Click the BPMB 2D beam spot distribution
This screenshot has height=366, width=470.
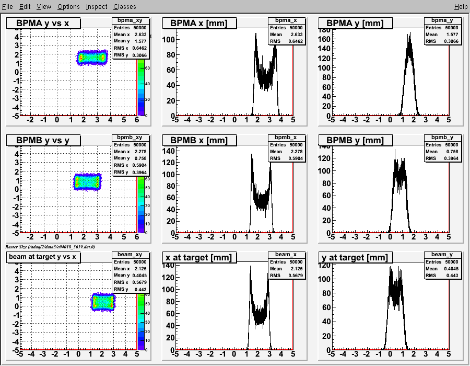88,182
